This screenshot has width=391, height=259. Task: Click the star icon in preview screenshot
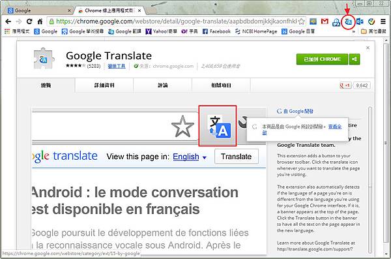[x=182, y=127]
